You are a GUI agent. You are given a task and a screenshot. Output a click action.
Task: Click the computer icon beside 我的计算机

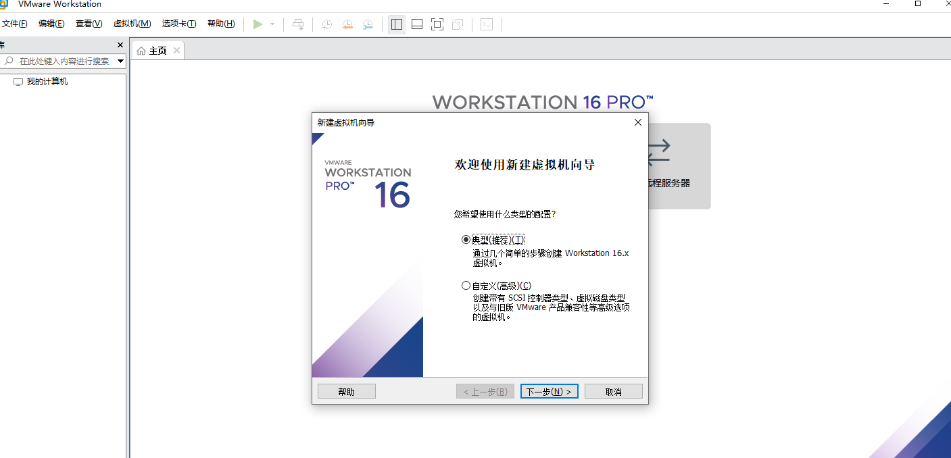pyautogui.click(x=18, y=82)
